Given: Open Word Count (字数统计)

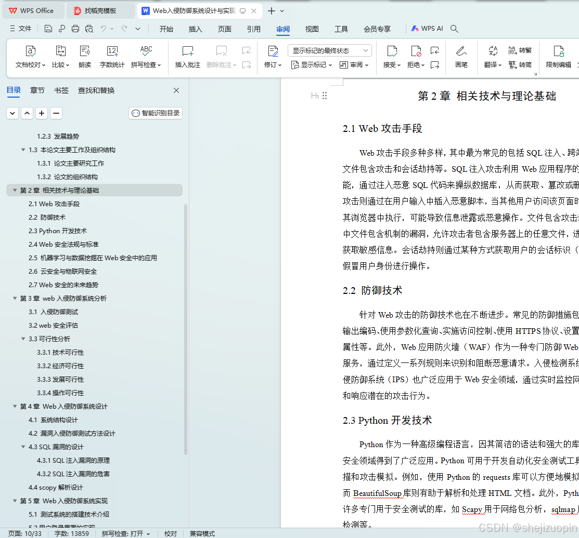Looking at the screenshot, I should click(112, 57).
